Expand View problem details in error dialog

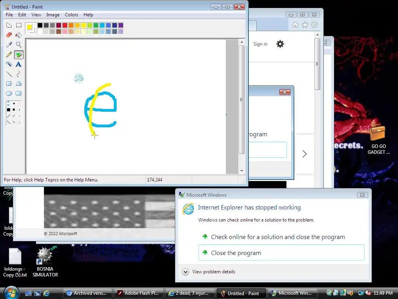(x=209, y=272)
